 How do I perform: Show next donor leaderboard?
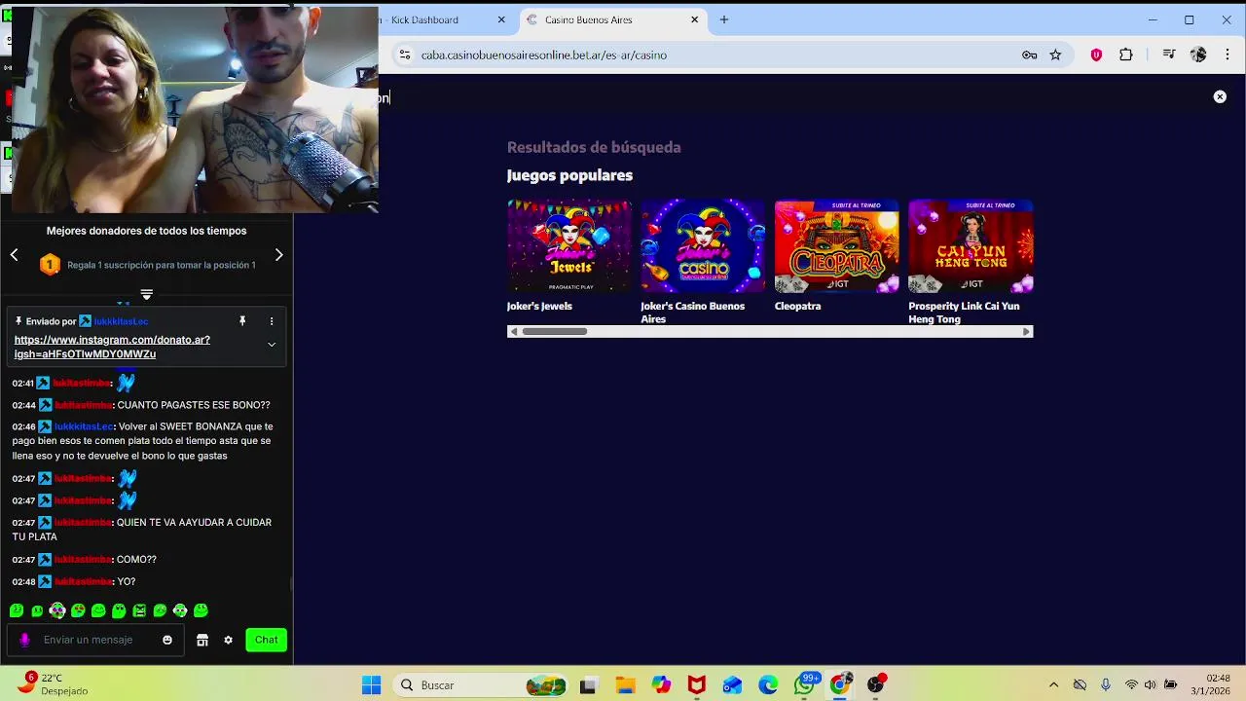click(278, 254)
